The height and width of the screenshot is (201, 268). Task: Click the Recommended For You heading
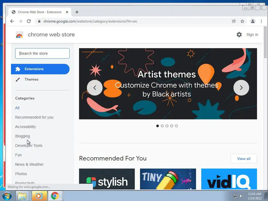(113, 158)
